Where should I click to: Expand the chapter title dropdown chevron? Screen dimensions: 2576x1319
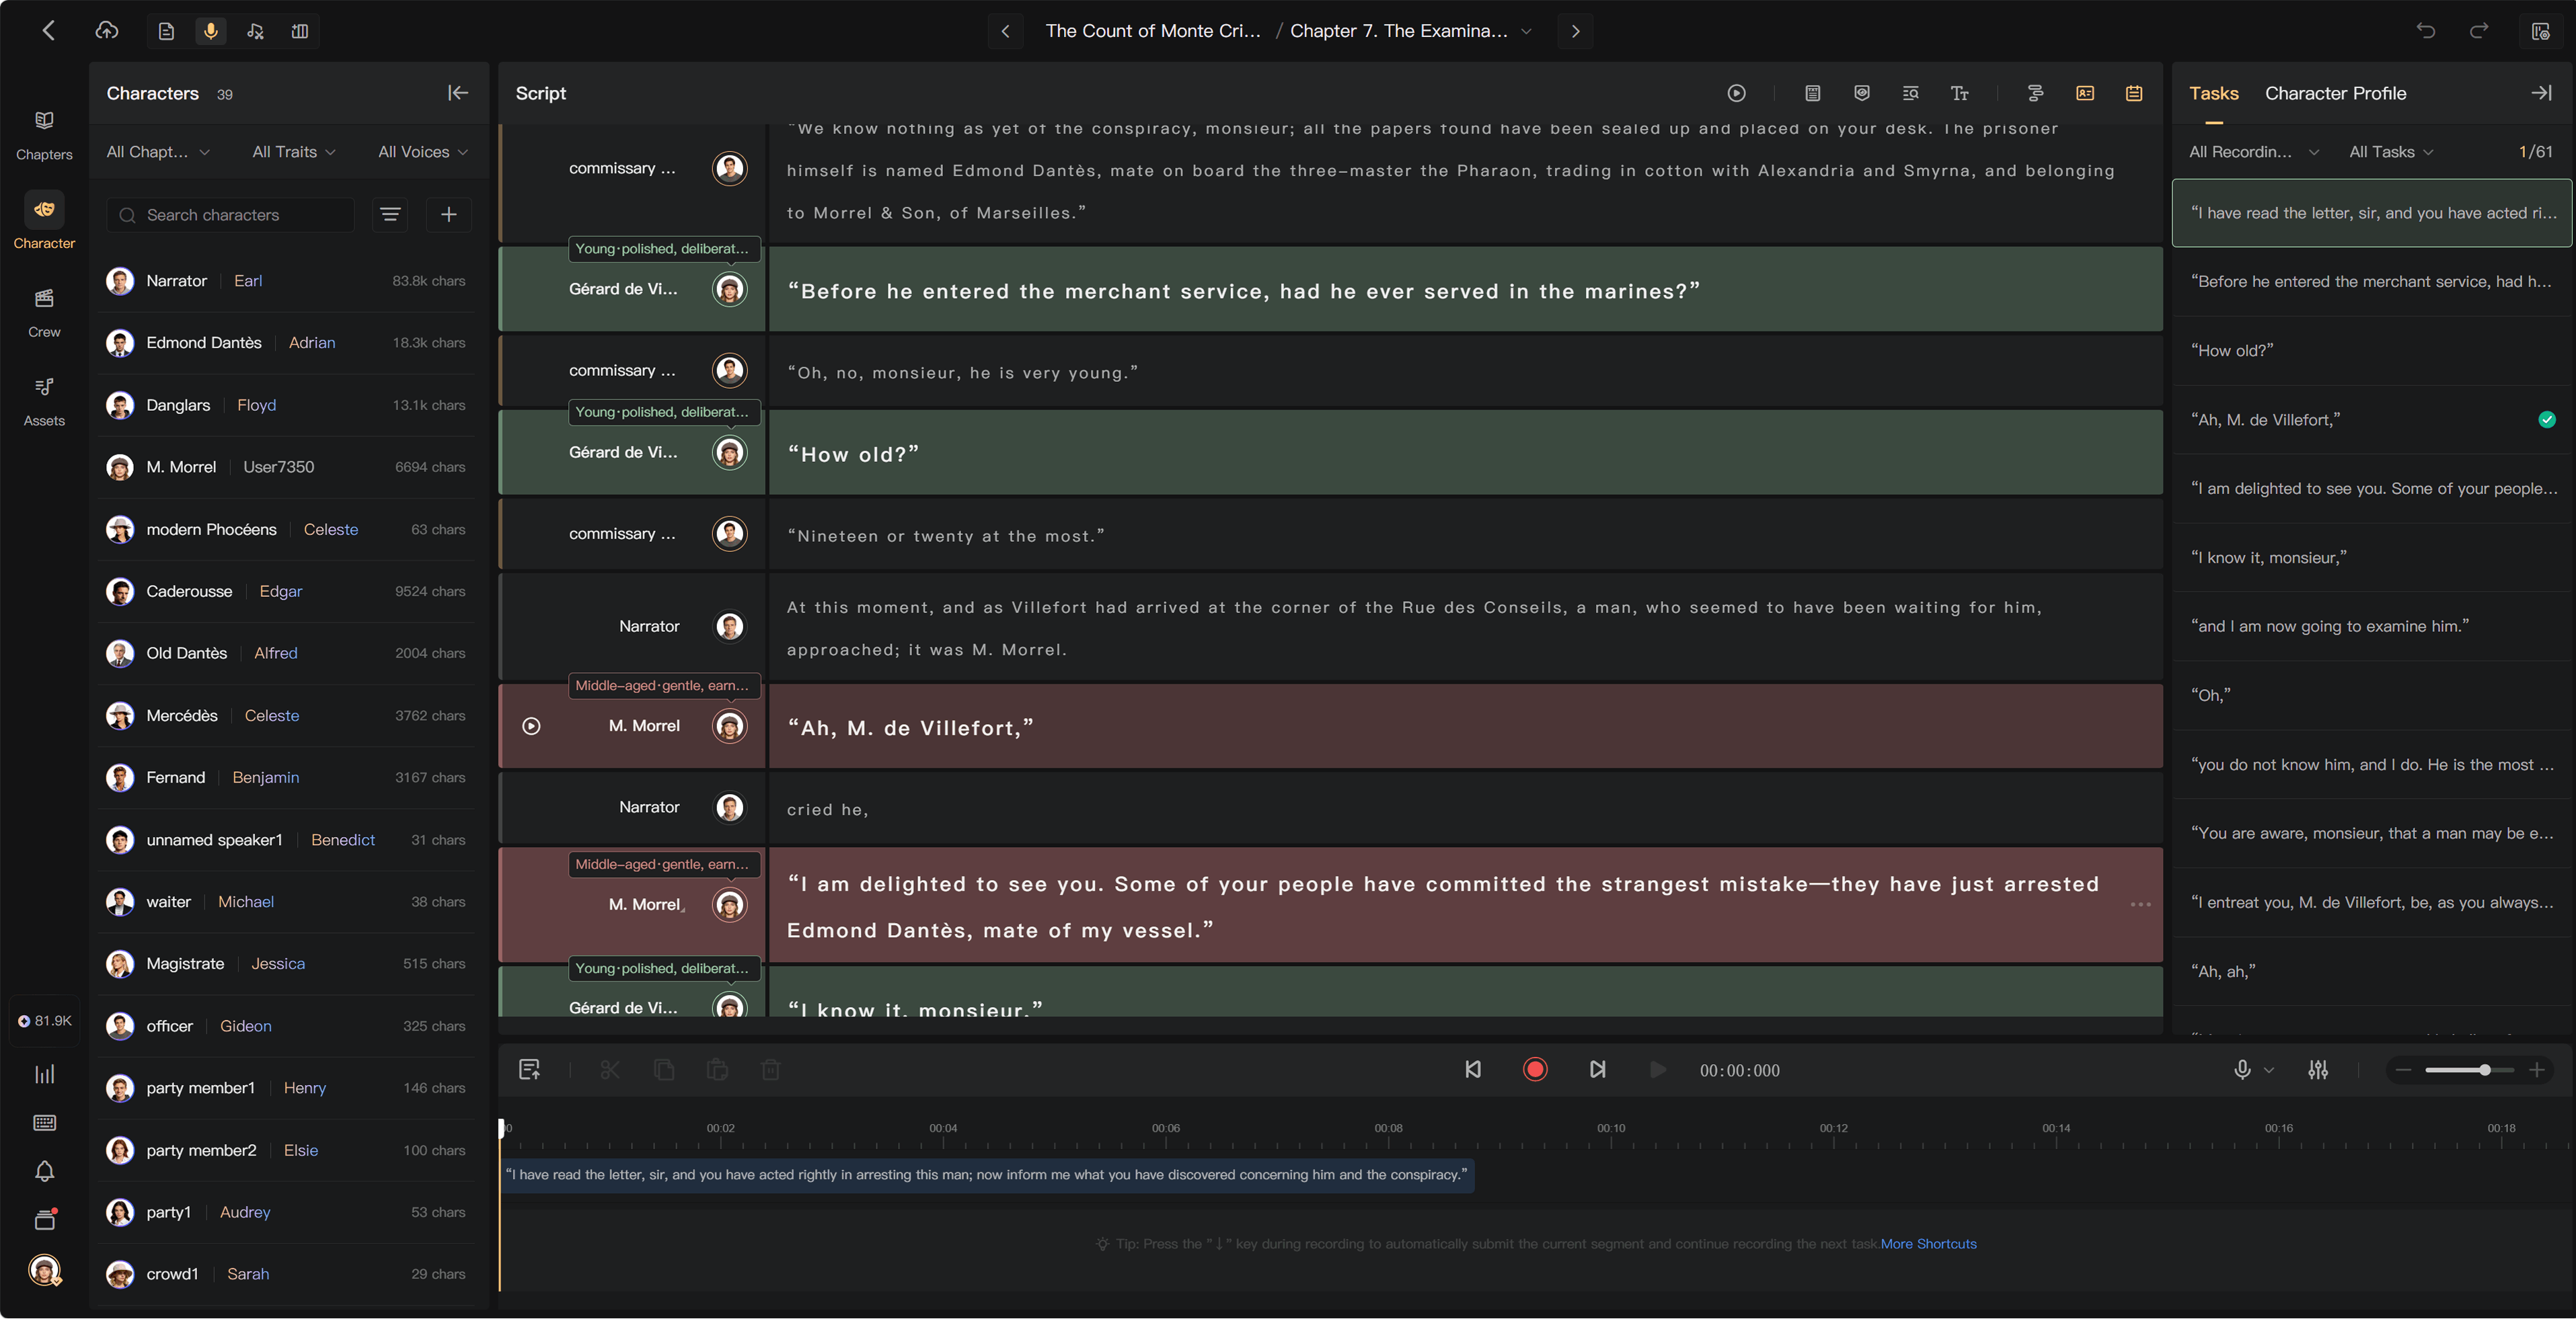coord(1526,31)
